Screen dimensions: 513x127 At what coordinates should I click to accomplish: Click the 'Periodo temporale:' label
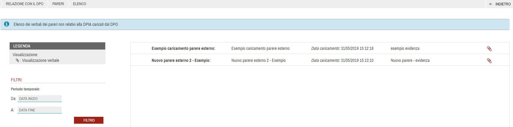tap(26, 89)
